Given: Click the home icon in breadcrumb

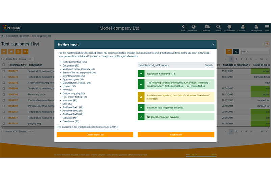Looking at the screenshot, I should click(2, 36).
